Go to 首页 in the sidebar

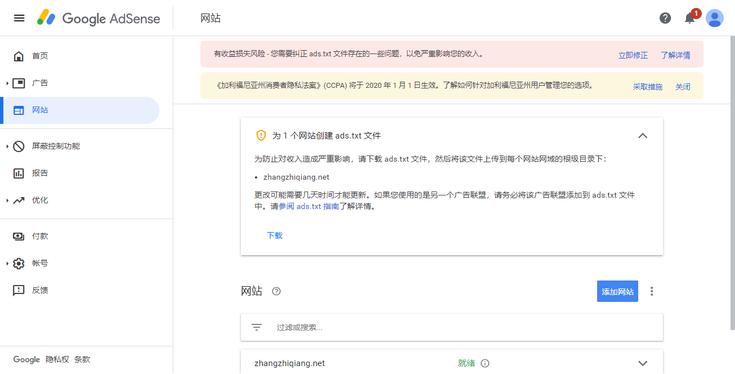pyautogui.click(x=40, y=56)
